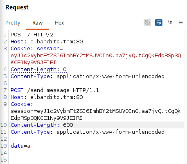Image resolution: width=187 pixels, height=164 pixels.
Task: Click the first Host: elbandito.thm:80 header
Action: (x=47, y=42)
